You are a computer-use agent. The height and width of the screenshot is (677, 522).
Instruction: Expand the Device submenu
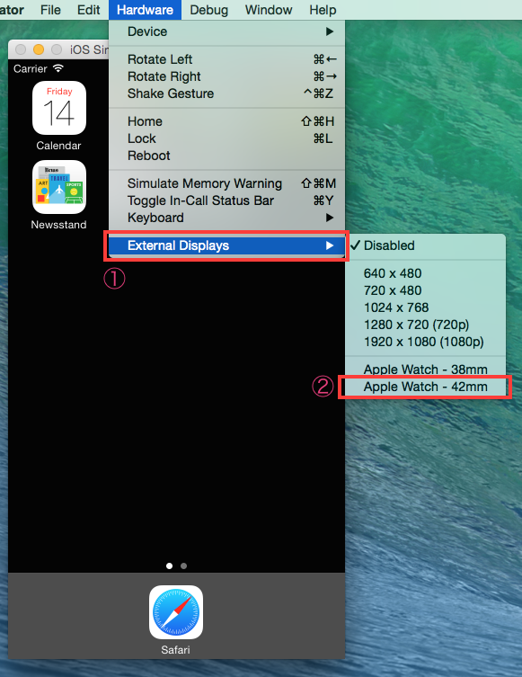[227, 31]
